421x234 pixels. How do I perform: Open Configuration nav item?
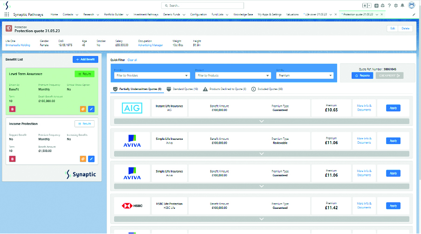point(198,14)
